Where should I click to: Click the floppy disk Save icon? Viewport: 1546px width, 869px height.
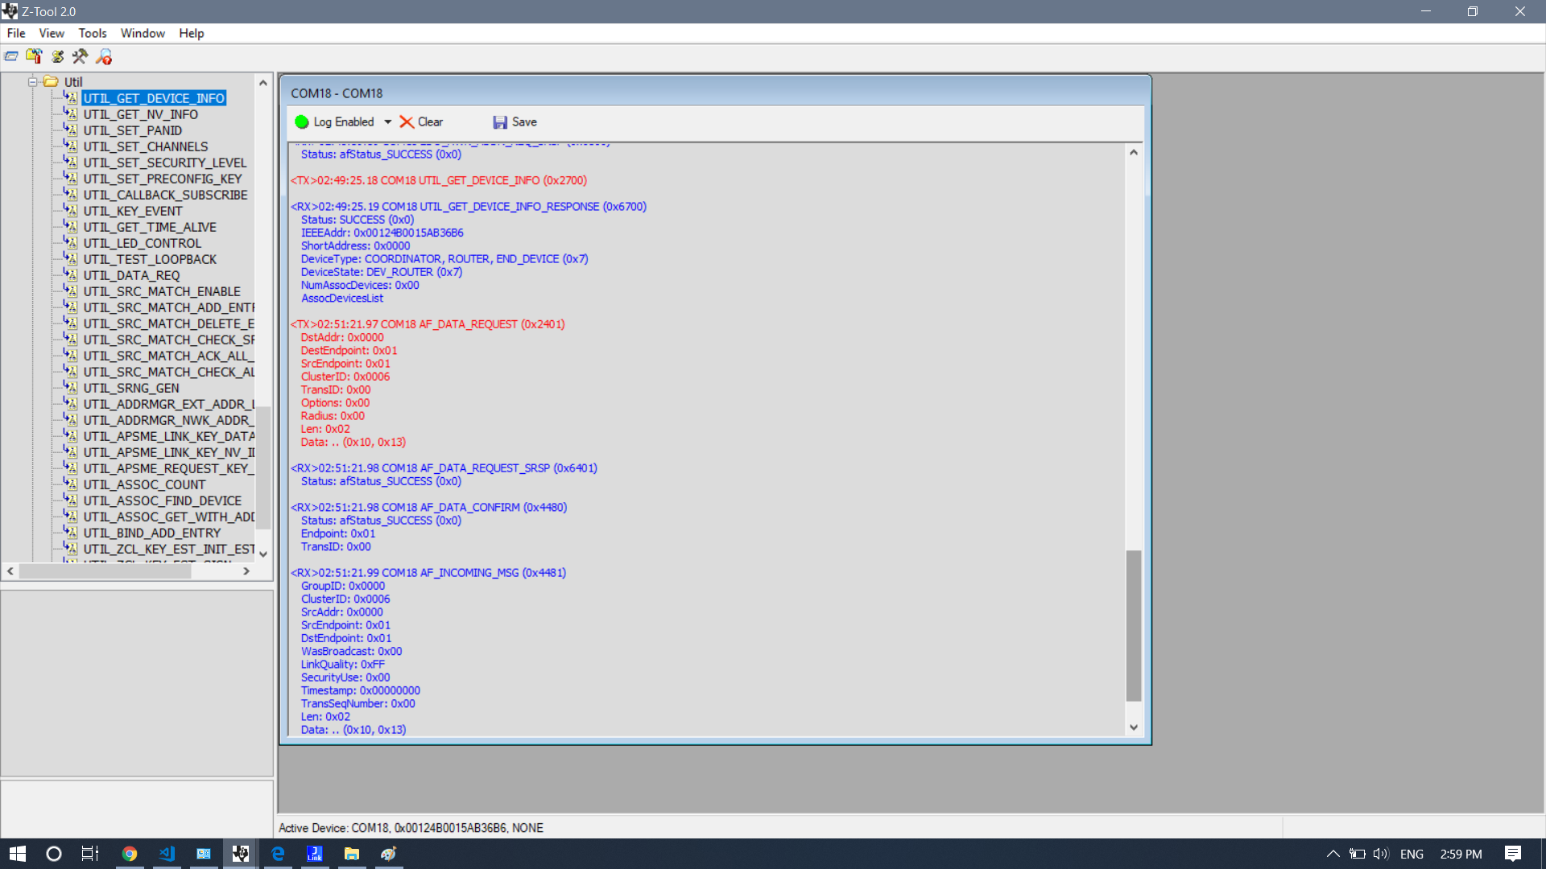pos(500,122)
